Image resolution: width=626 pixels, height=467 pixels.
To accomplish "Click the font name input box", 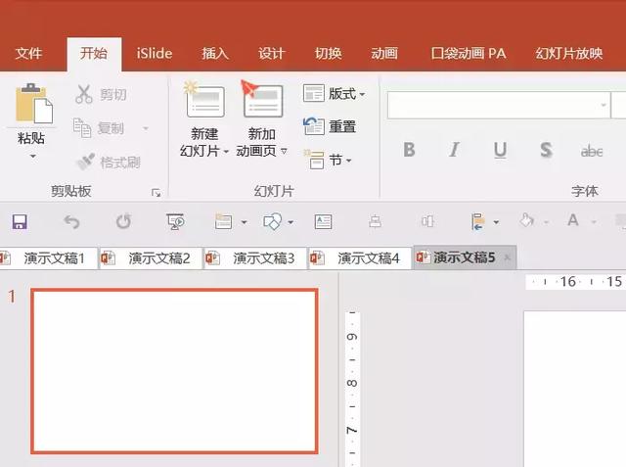I will (499, 105).
